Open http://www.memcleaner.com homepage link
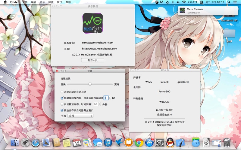The width and height of the screenshot is (241, 150). coord(99,49)
